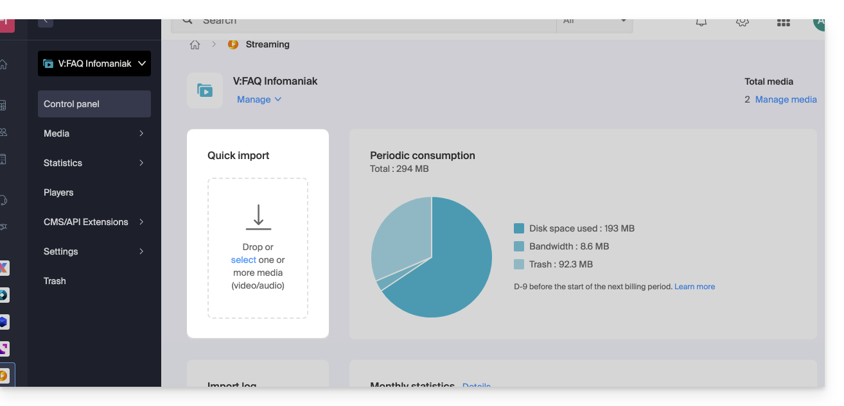Click the media folder icon beside V:FAQ Infomaniak
This screenshot has width=844, height=406.
point(205,90)
